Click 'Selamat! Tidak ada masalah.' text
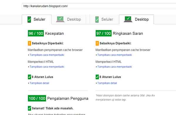The image size is (176, 115). click(x=53, y=108)
